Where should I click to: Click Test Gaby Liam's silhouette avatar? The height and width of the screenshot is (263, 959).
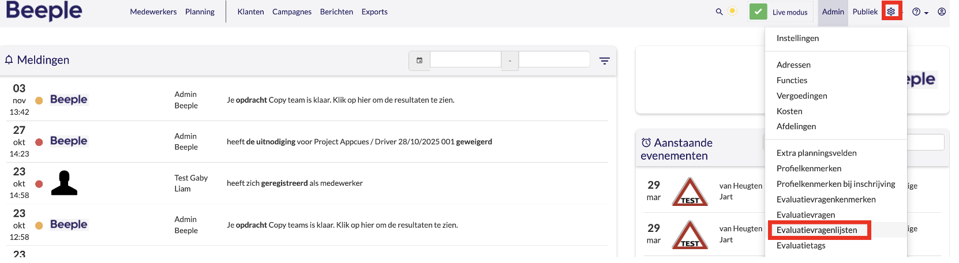coord(64,183)
